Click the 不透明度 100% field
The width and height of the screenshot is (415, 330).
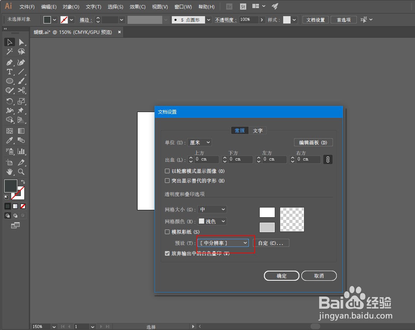pos(249,20)
